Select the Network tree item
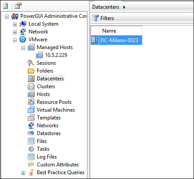 click(39, 32)
